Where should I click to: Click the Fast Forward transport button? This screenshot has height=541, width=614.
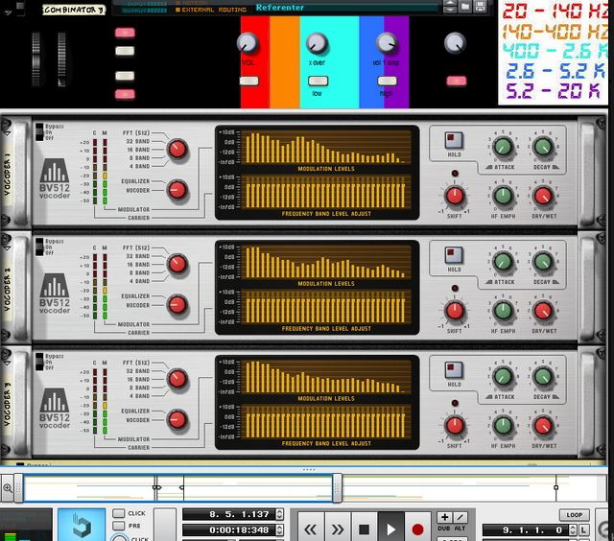tap(338, 529)
